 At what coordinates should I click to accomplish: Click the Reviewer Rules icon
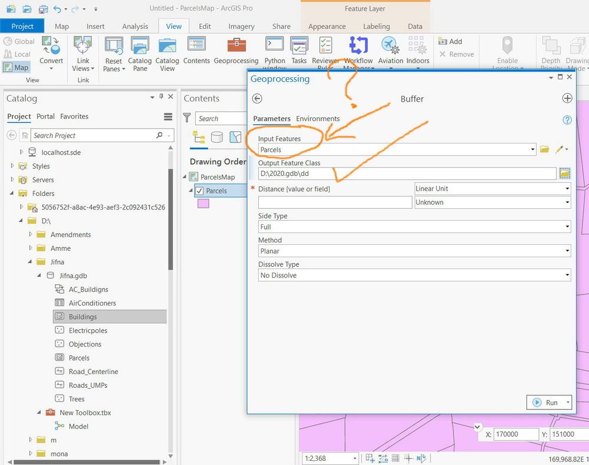(325, 44)
